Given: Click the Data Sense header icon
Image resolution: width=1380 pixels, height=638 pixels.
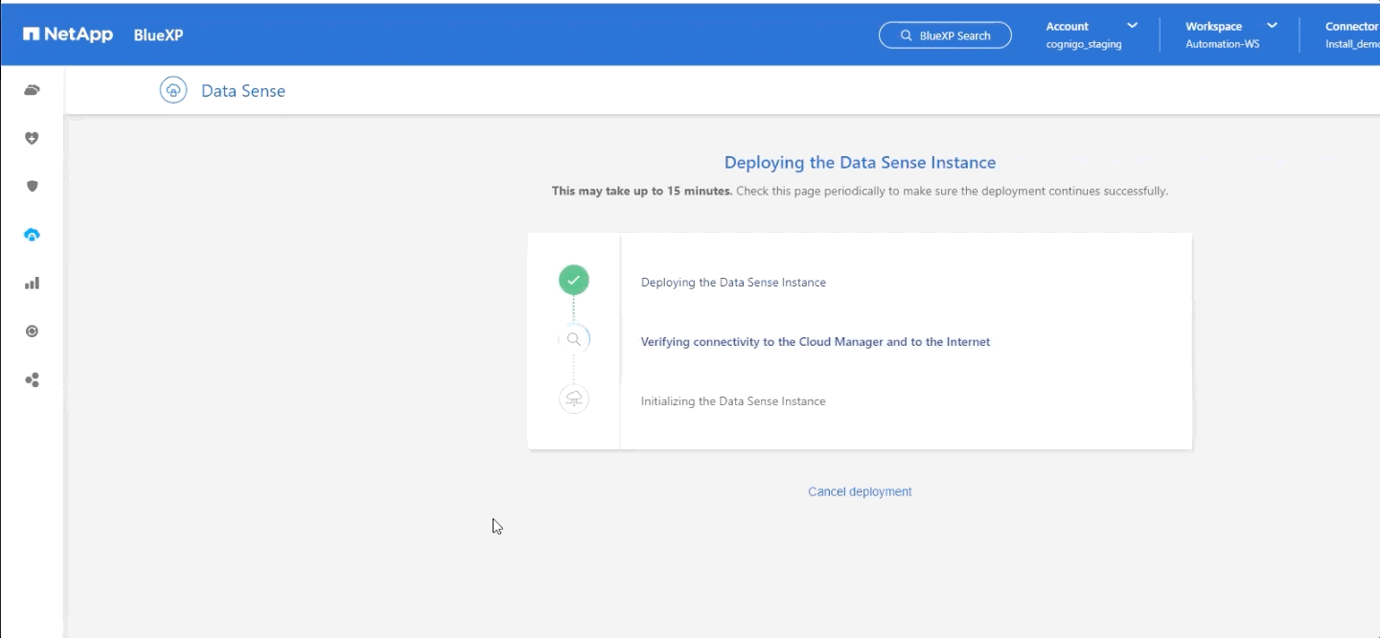Looking at the screenshot, I should coord(172,91).
